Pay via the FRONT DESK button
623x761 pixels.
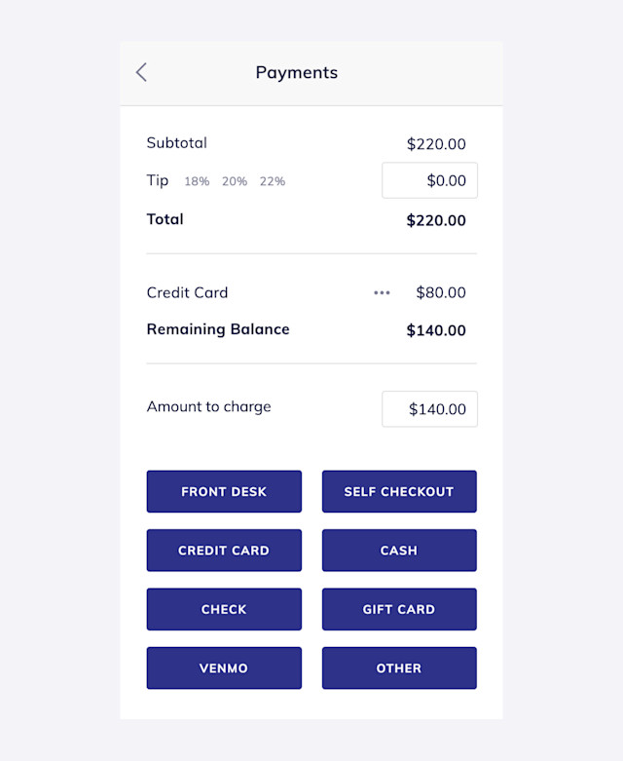tap(224, 491)
